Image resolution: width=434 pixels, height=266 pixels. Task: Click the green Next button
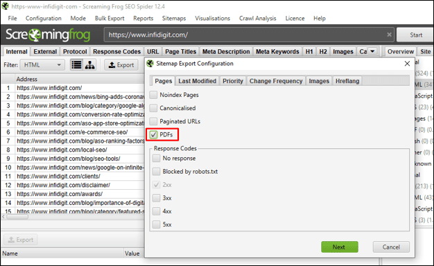pyautogui.click(x=339, y=247)
